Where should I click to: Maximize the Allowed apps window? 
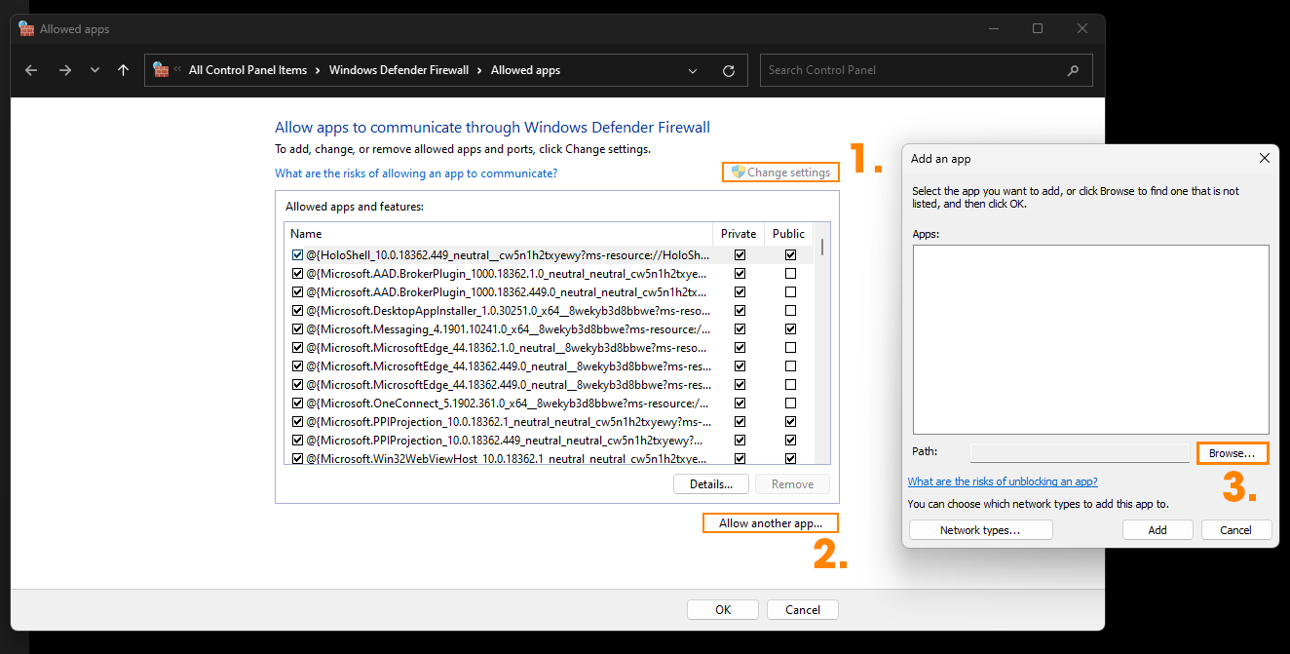tap(1038, 29)
